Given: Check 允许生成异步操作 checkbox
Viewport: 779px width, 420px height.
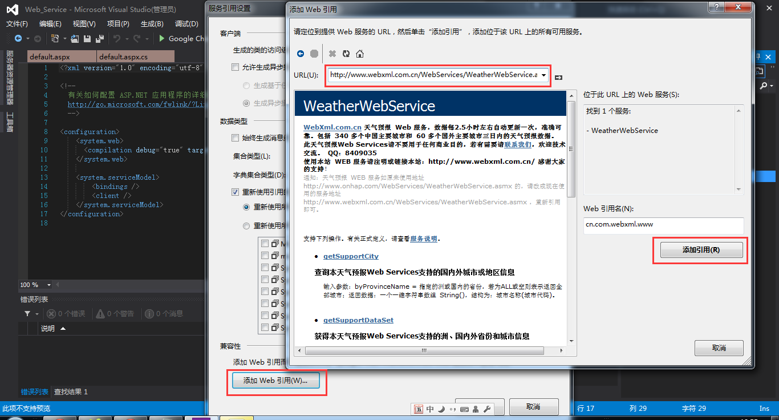Looking at the screenshot, I should pos(235,67).
